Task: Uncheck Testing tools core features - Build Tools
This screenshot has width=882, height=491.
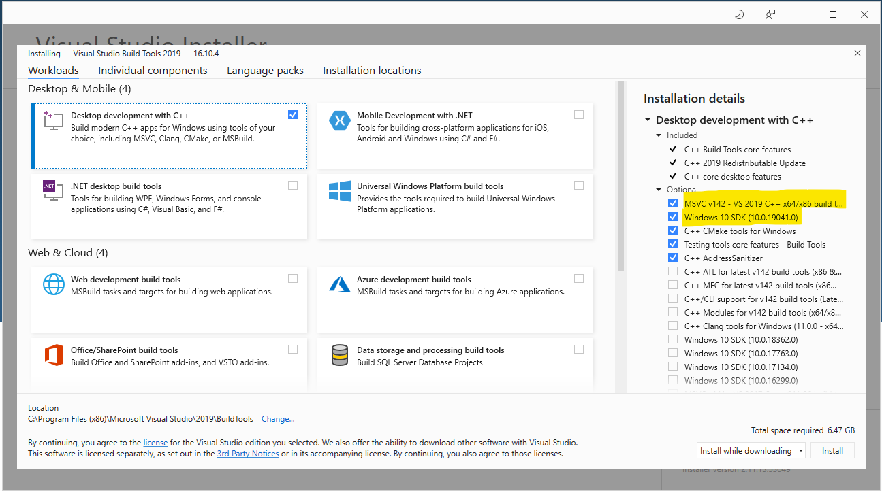Action: [x=673, y=244]
